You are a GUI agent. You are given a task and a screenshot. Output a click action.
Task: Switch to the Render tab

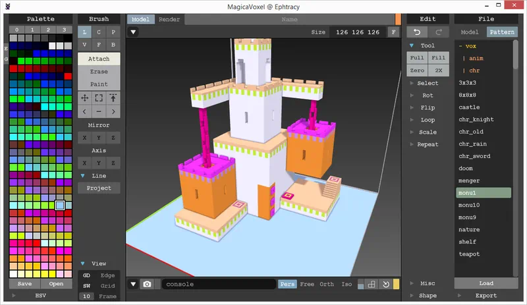pyautogui.click(x=170, y=19)
